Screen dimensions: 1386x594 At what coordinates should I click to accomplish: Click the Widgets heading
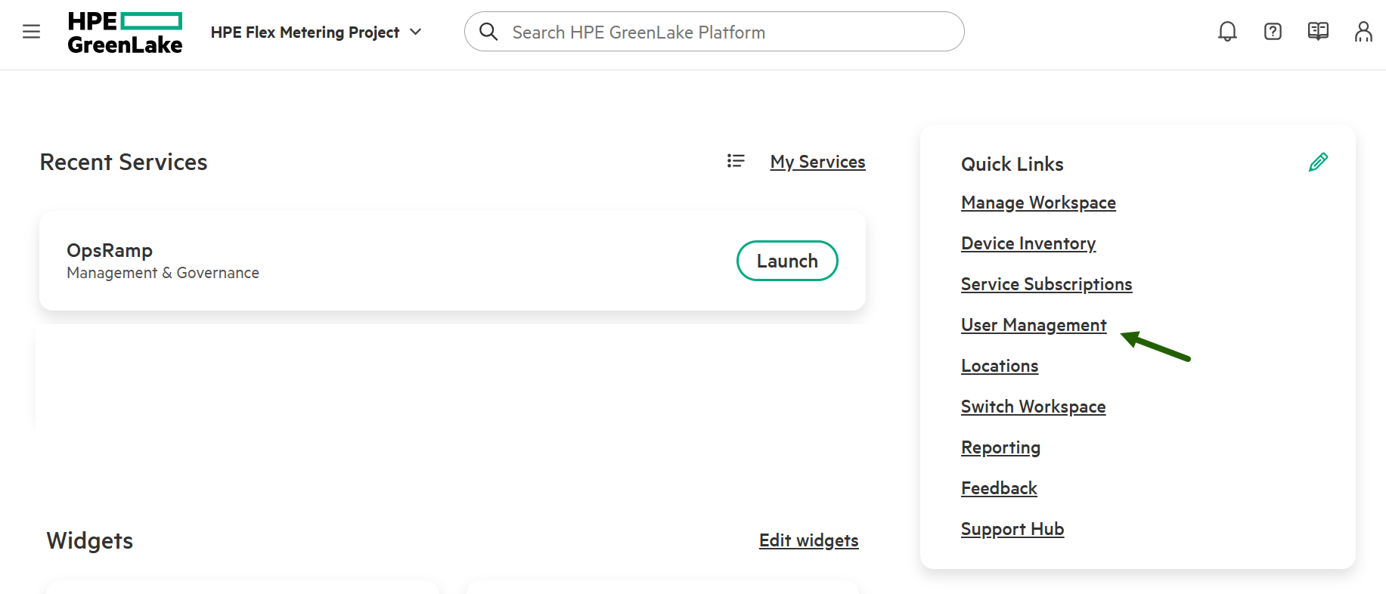pyautogui.click(x=90, y=540)
